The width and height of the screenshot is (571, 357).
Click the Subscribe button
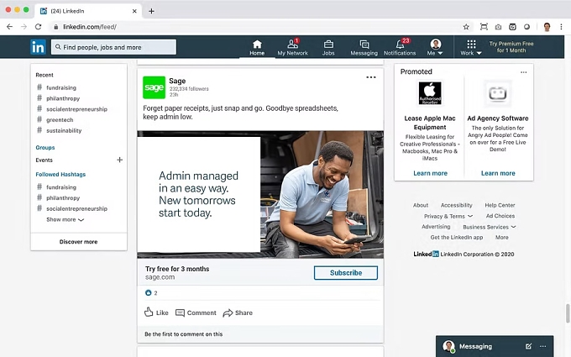[346, 273]
